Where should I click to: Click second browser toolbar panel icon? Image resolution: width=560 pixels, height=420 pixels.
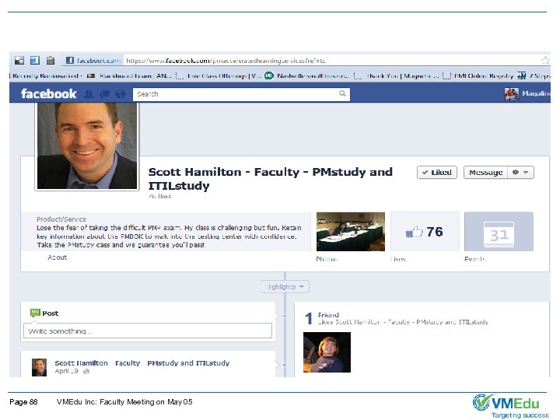coord(35,61)
